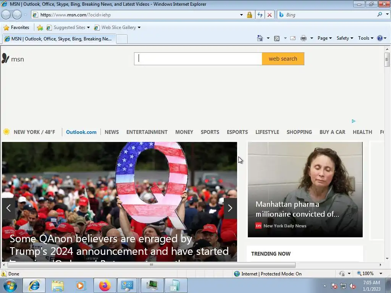Expand the Web Slice Gallery dropdown
391x293 pixels.
pyautogui.click(x=139, y=27)
